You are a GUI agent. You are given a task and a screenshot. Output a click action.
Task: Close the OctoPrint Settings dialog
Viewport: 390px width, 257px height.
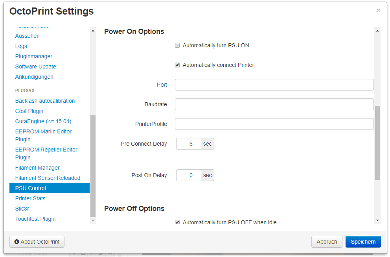[x=378, y=10]
